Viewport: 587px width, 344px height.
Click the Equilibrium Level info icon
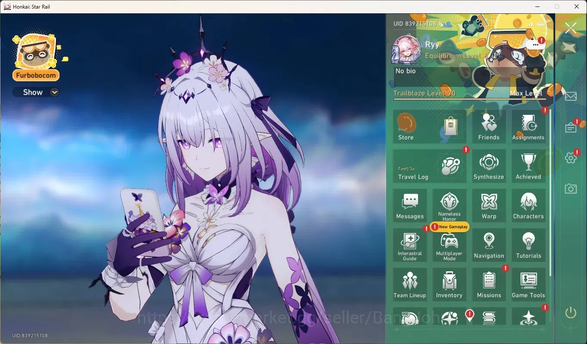[494, 56]
